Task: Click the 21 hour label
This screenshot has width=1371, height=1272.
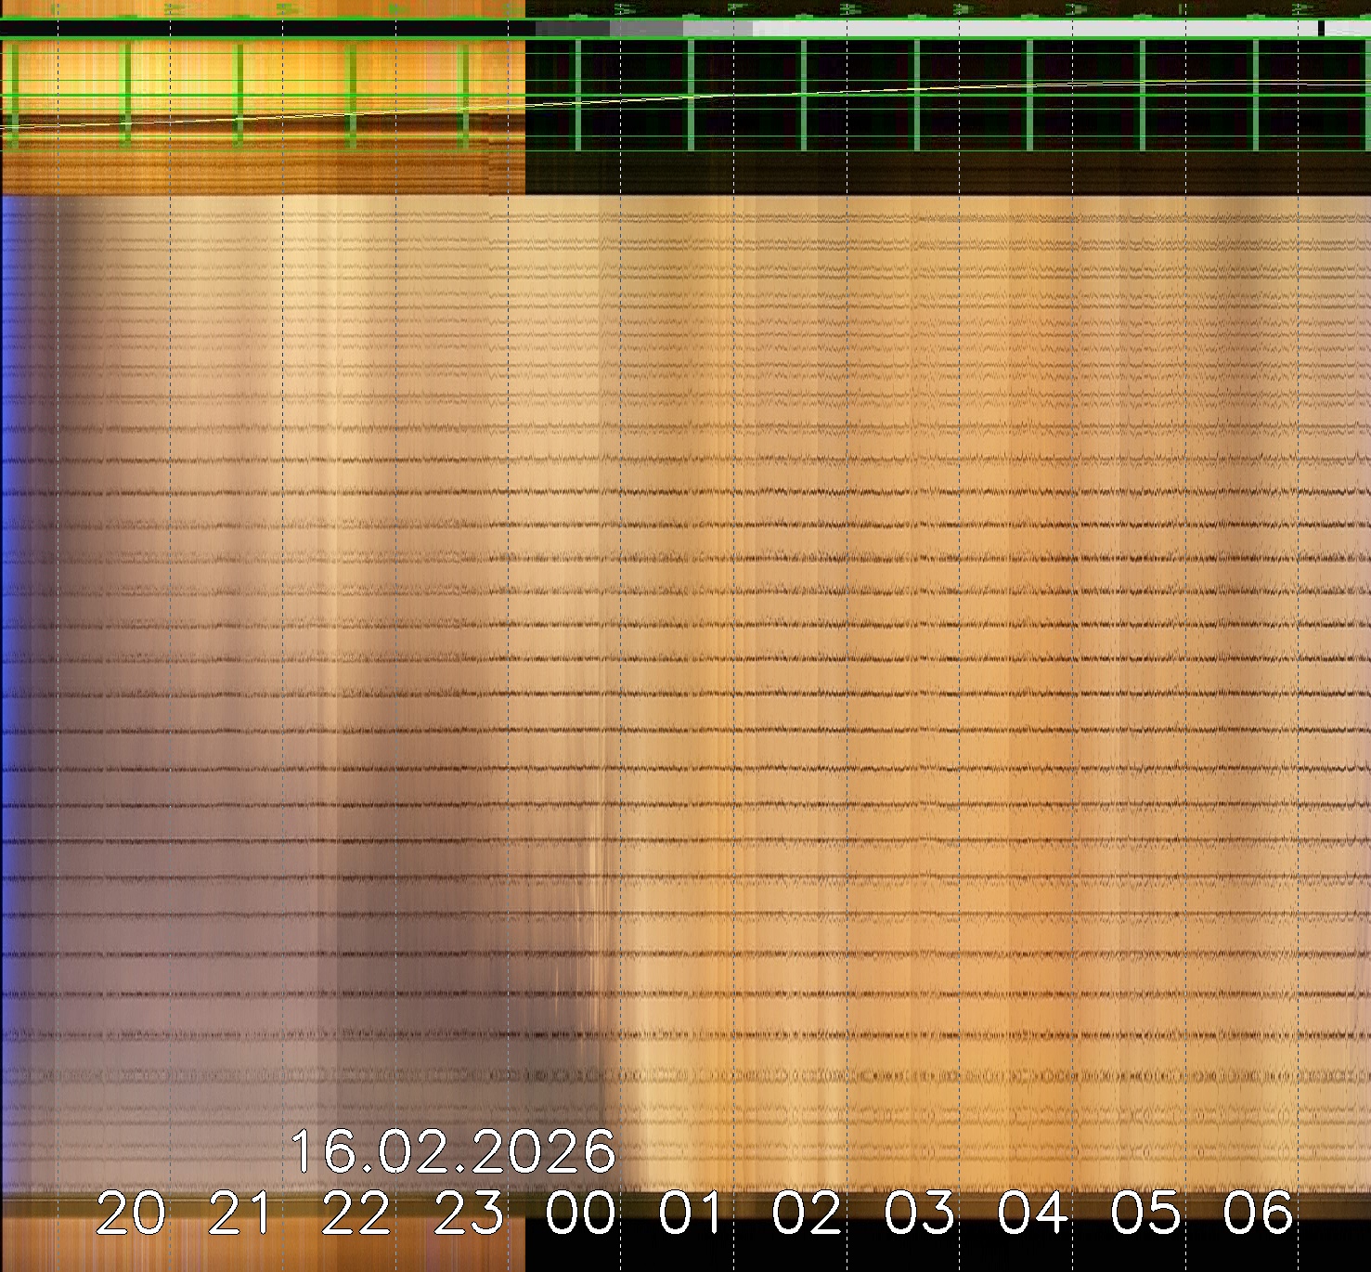Action: tap(241, 1214)
